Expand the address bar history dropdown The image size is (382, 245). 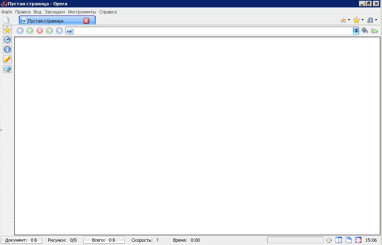(x=356, y=31)
